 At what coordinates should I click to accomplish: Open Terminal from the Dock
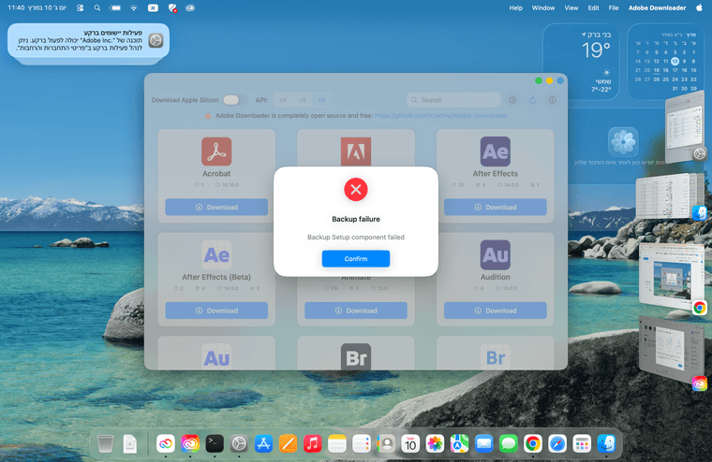(x=215, y=443)
